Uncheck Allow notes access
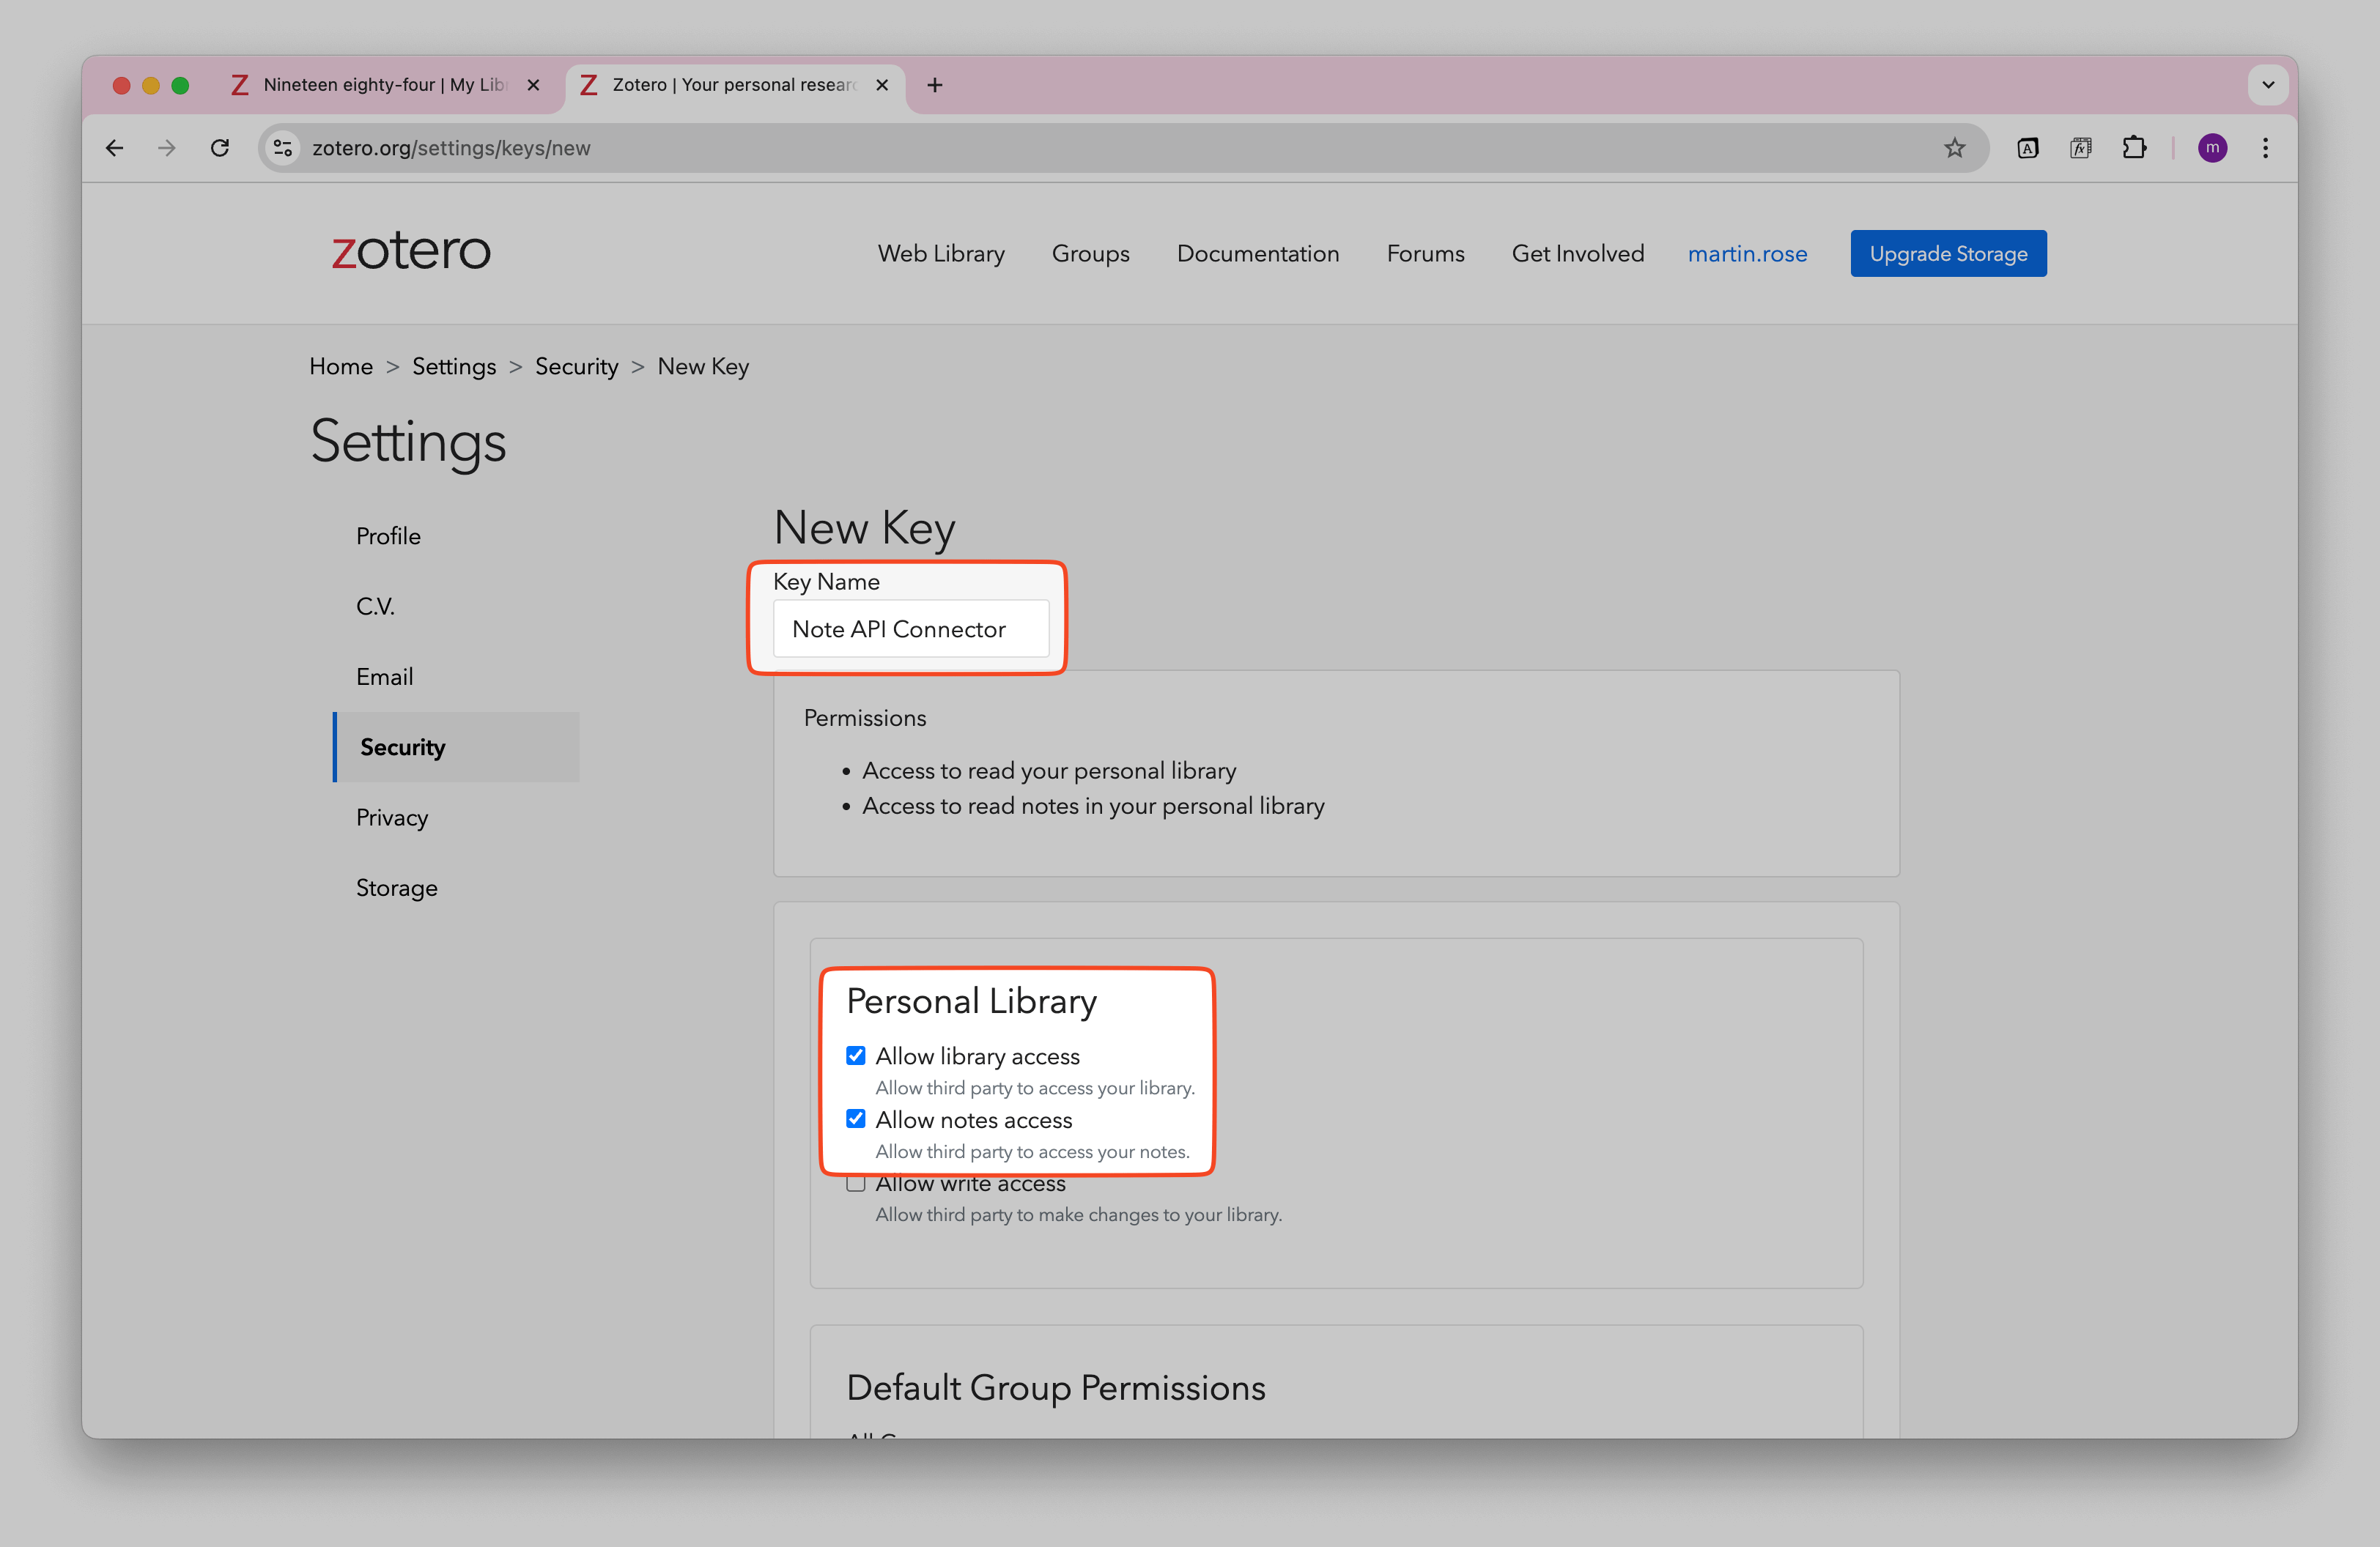The width and height of the screenshot is (2380, 1547). pos(855,1118)
